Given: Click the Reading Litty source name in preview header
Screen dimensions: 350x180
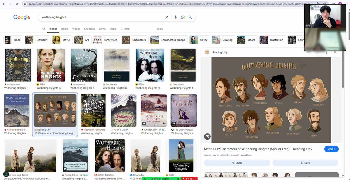Looking at the screenshot, I should (x=220, y=53).
